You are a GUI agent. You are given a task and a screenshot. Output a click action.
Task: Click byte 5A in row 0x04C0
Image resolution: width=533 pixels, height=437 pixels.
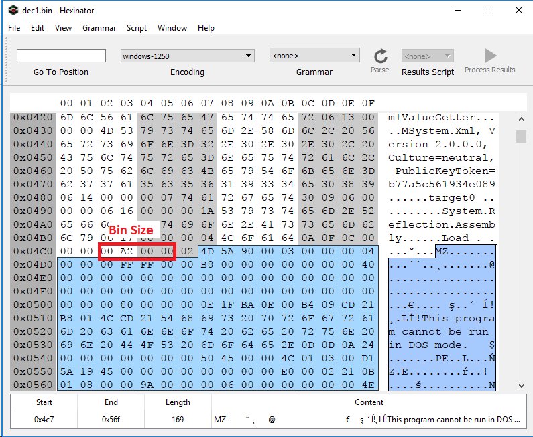227,251
